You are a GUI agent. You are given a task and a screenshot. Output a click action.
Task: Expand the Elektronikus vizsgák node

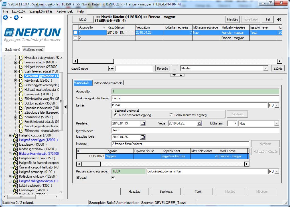coord(10,154)
